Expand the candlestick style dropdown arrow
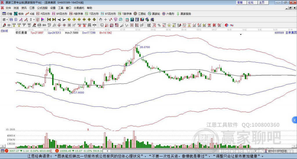Viewport: 297px width, 159px height. click(x=34, y=20)
